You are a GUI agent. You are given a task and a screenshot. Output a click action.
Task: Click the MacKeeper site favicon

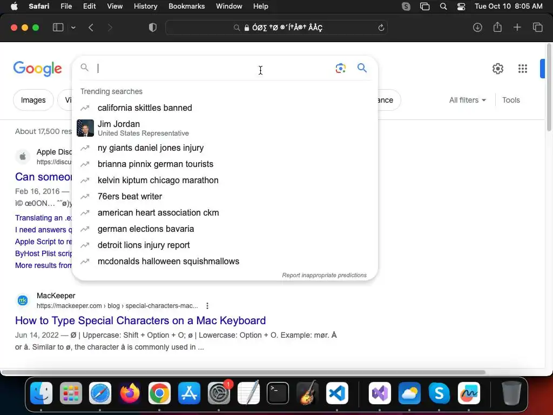coord(23,300)
